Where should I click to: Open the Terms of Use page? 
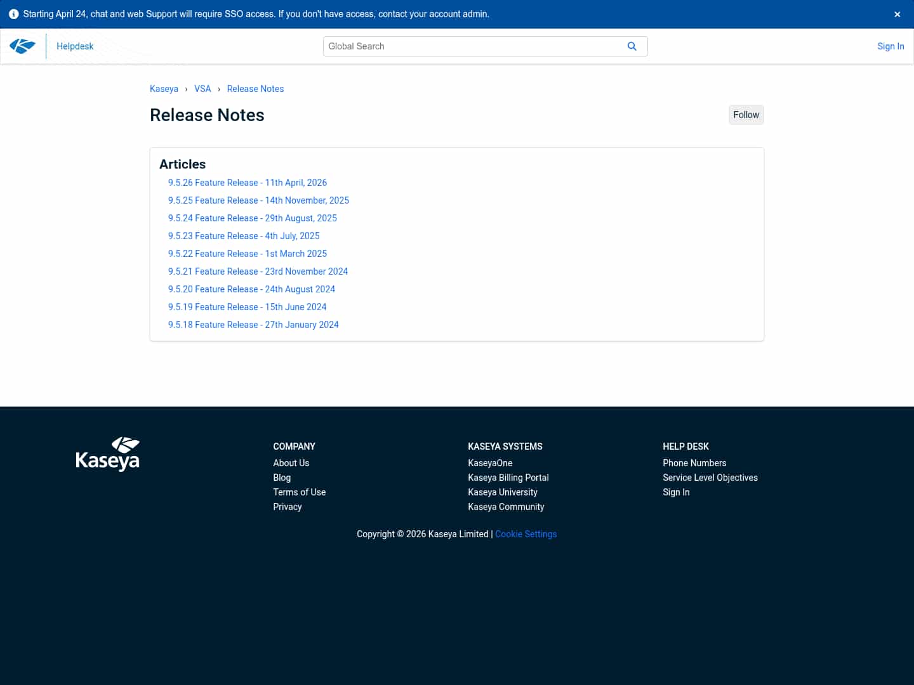click(299, 492)
